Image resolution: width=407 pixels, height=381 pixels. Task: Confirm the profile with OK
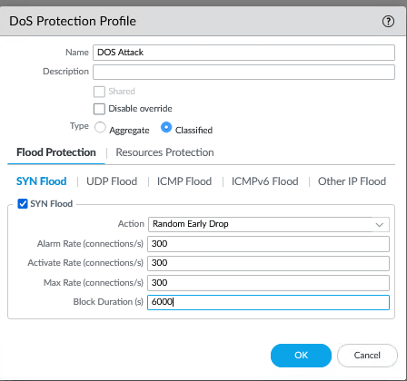pyautogui.click(x=301, y=356)
